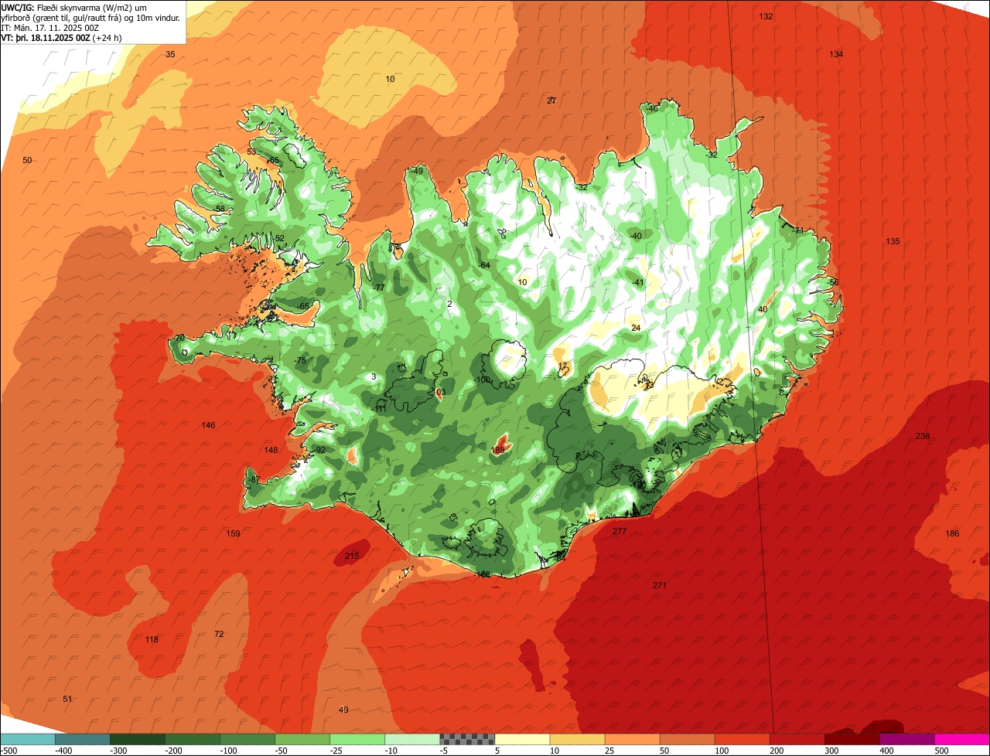Click the map value 132 over the ocean
Image resolution: width=990 pixels, height=756 pixels.
[x=766, y=16]
